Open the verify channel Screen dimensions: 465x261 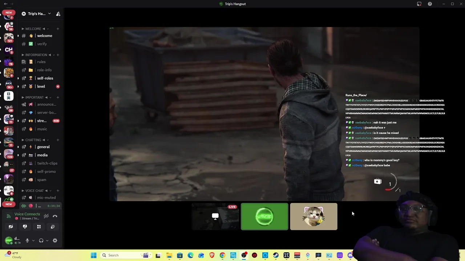click(x=41, y=44)
